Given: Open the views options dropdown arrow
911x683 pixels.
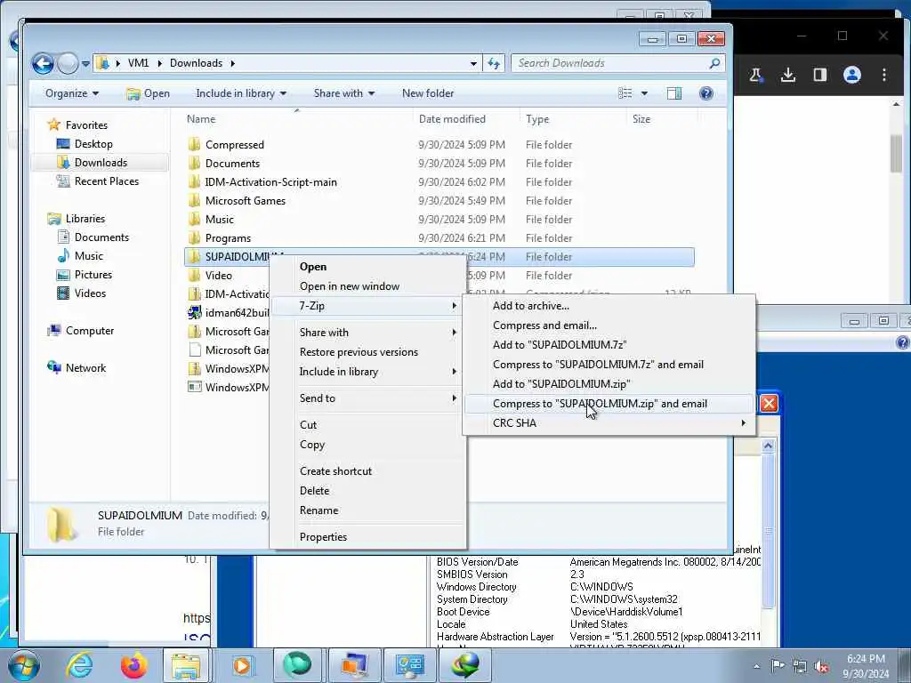Looking at the screenshot, I should pyautogui.click(x=644, y=92).
